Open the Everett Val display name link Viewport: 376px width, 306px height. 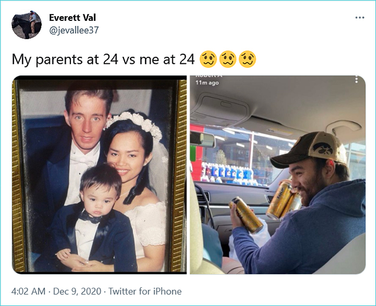[72, 18]
